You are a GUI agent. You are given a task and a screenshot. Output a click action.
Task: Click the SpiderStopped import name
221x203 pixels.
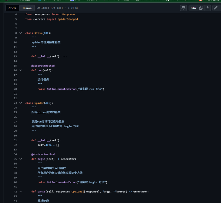point(68,19)
